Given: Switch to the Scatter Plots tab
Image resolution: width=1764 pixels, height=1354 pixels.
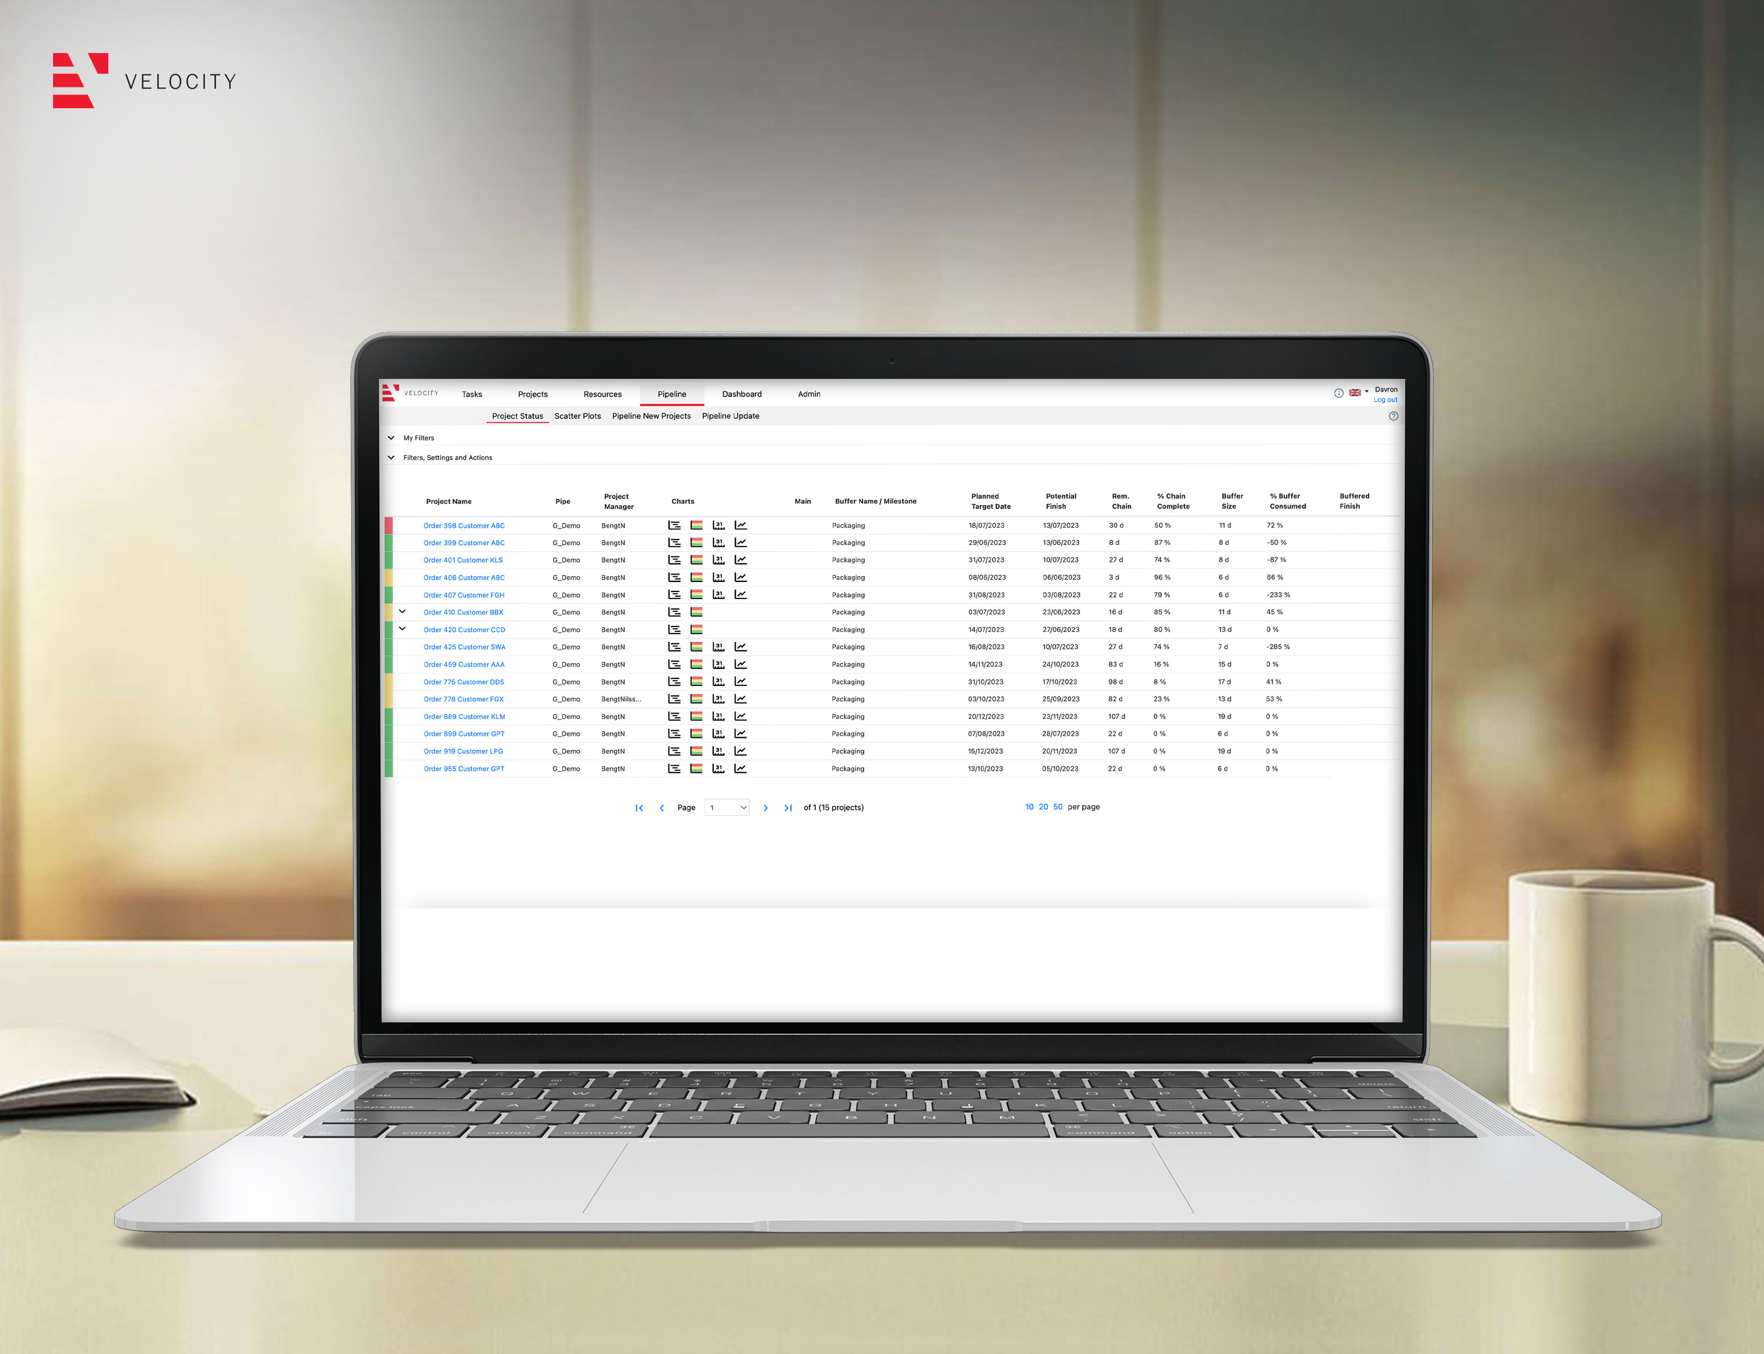Looking at the screenshot, I should [577, 416].
